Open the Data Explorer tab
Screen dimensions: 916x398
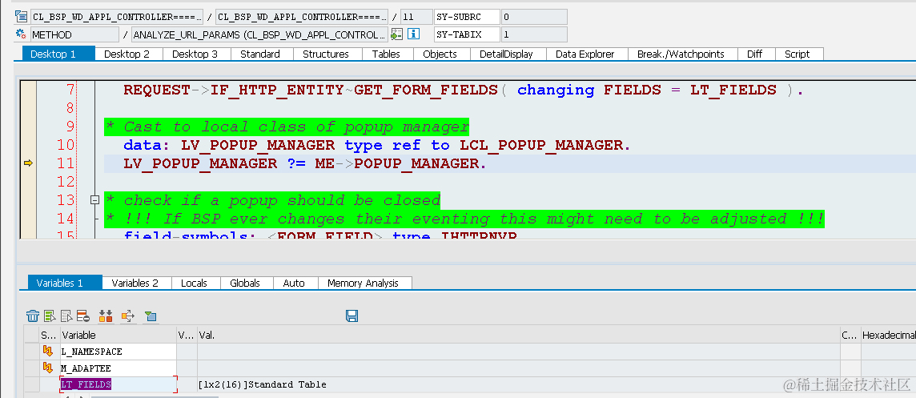[x=585, y=54]
